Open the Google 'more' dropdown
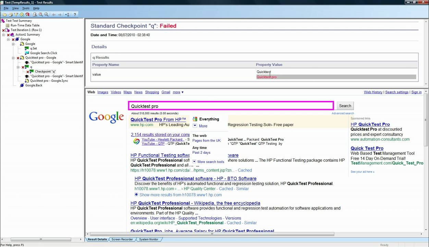This screenshot has height=247, width=429. point(178,92)
